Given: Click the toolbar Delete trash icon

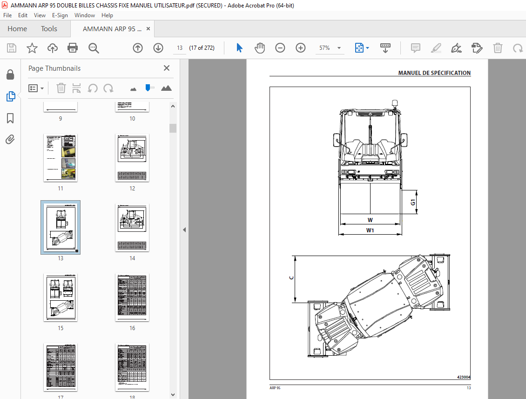Looking at the screenshot, I should (498, 48).
